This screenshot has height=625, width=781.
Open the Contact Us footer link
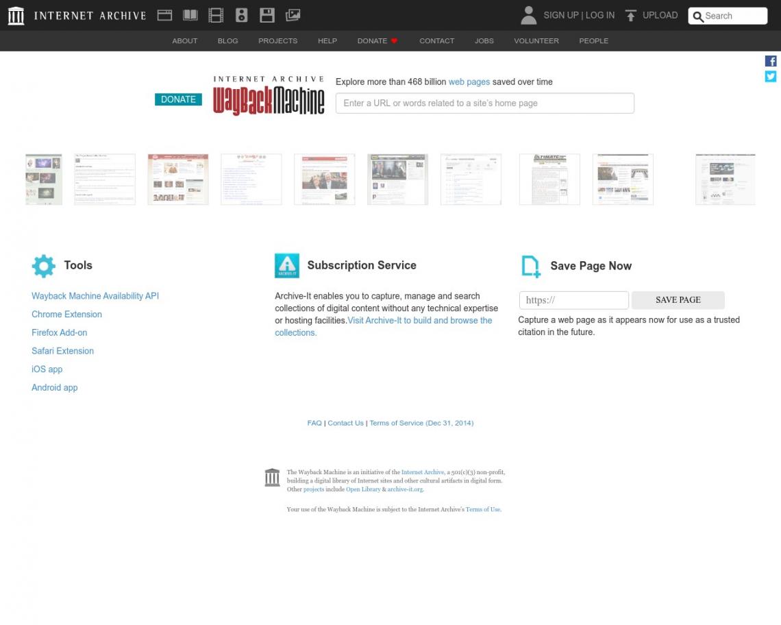346,423
